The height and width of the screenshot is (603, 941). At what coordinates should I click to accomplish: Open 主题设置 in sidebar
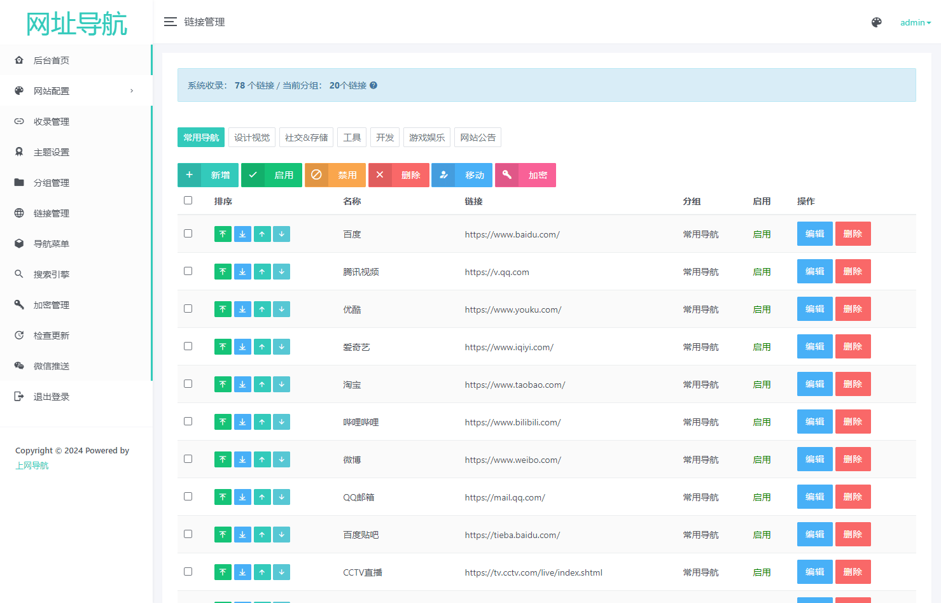[76, 152]
